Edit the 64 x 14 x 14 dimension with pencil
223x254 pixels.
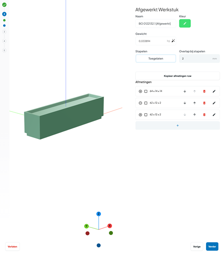click(x=214, y=91)
